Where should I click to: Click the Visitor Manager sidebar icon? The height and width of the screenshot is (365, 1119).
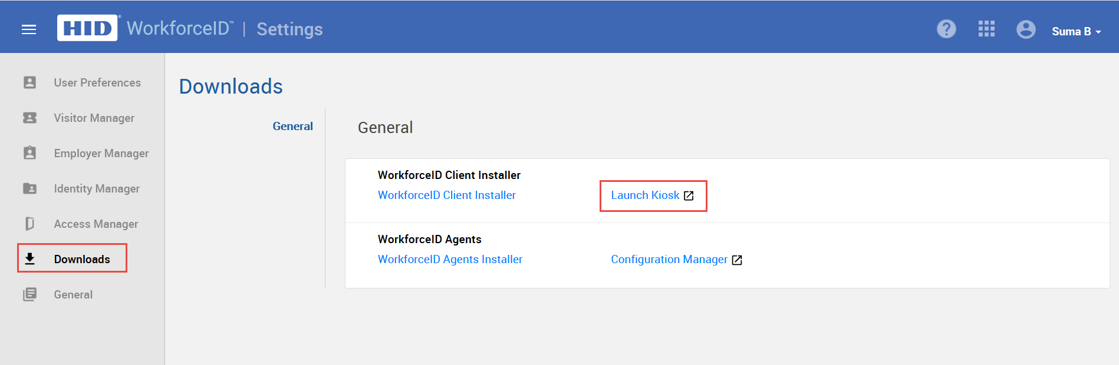click(x=29, y=118)
